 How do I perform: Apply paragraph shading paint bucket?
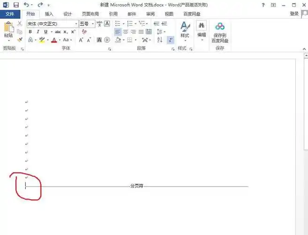pyautogui.click(x=118, y=40)
